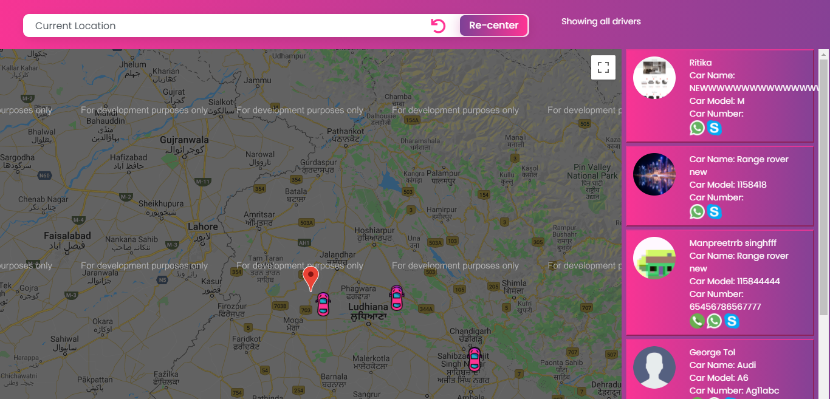
Task: Select the car marker near Chandigarh
Action: 474,359
